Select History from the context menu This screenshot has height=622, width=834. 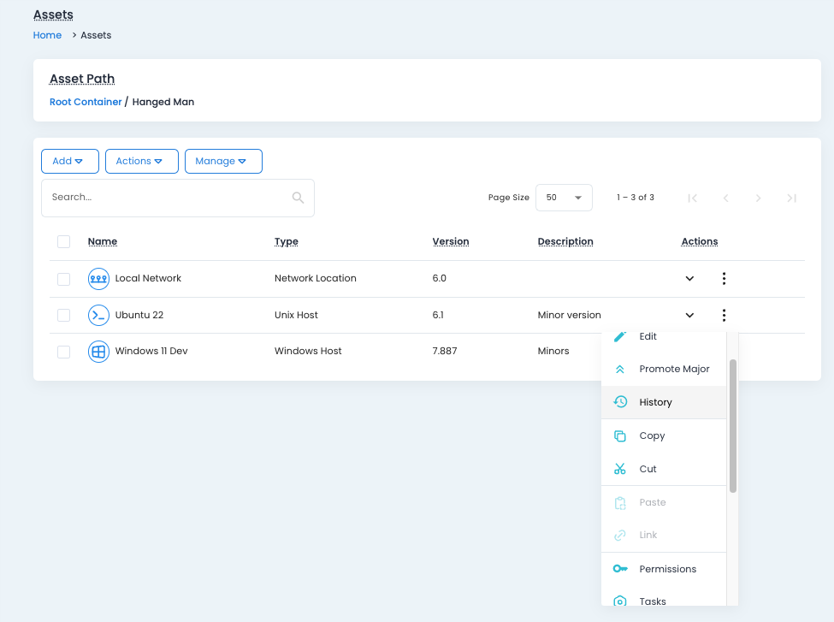[x=655, y=402]
